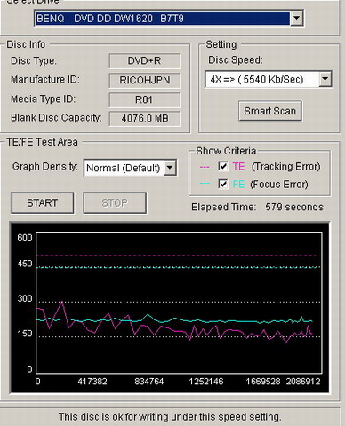
Task: Click the magenta TE legend dash
Action: pos(205,167)
